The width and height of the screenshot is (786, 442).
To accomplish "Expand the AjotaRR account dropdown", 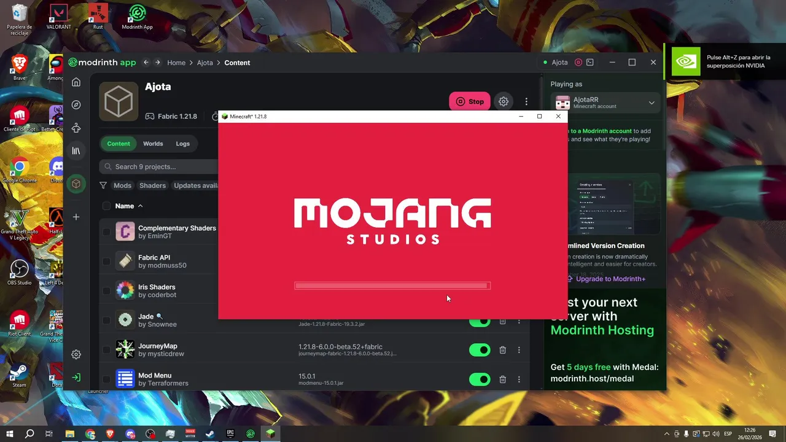I will (652, 103).
